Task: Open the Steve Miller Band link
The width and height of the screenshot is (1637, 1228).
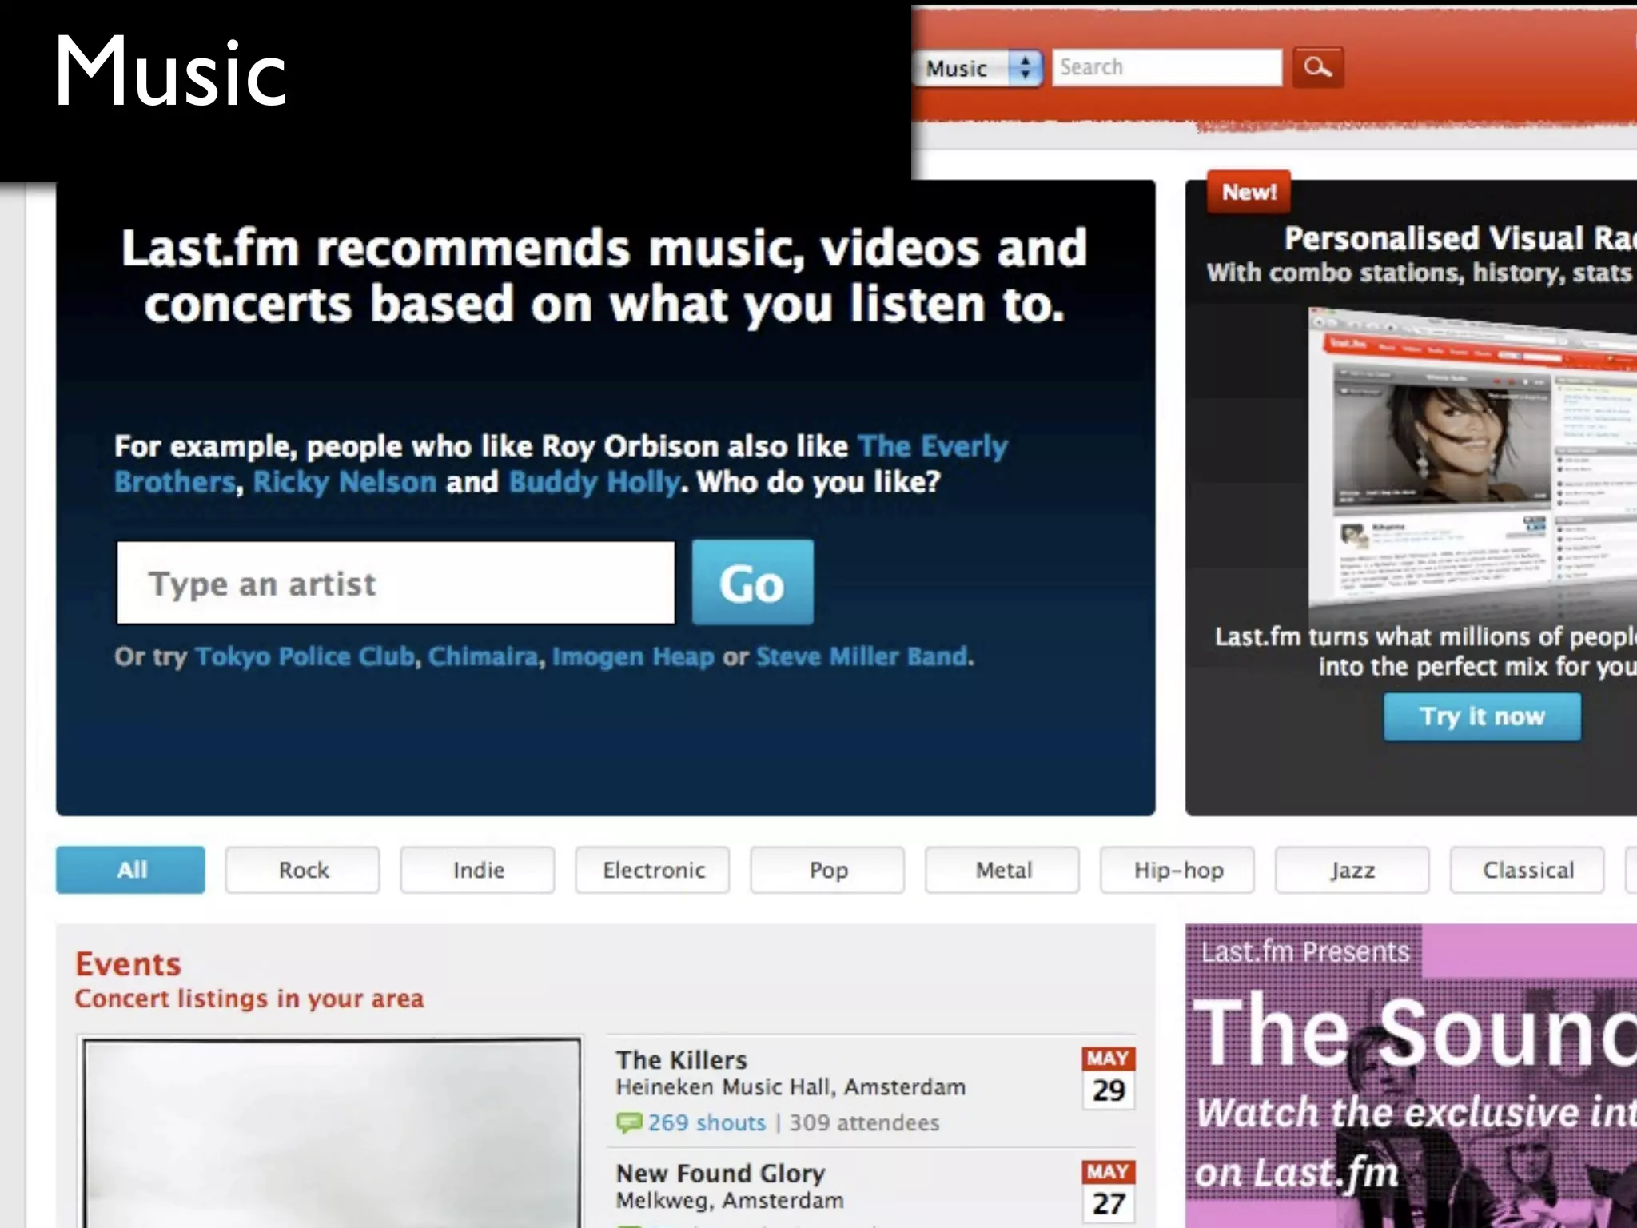Action: click(x=862, y=656)
